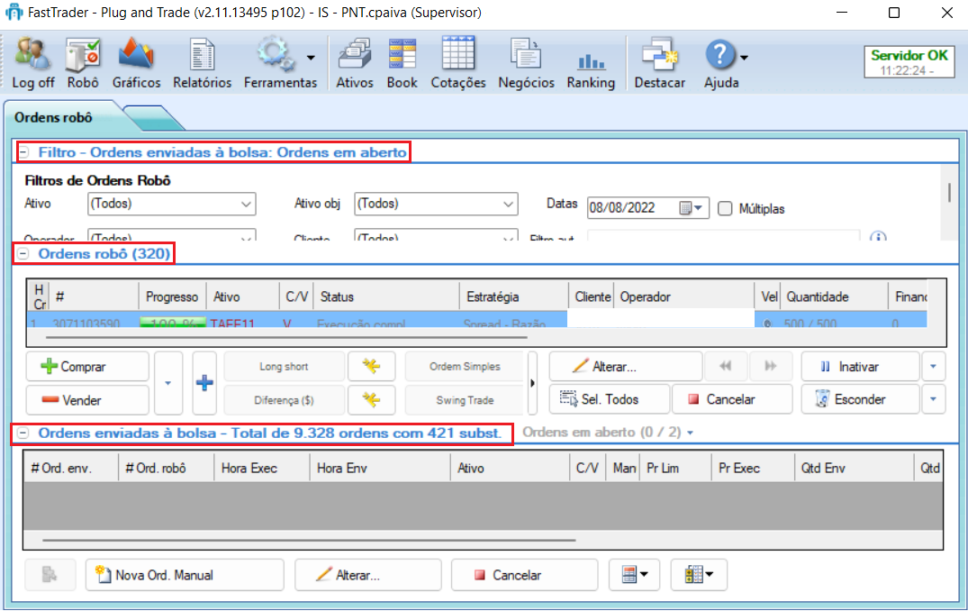This screenshot has height=611, width=968.
Task: Click the filter panel vertical scrollbar
Action: click(949, 193)
